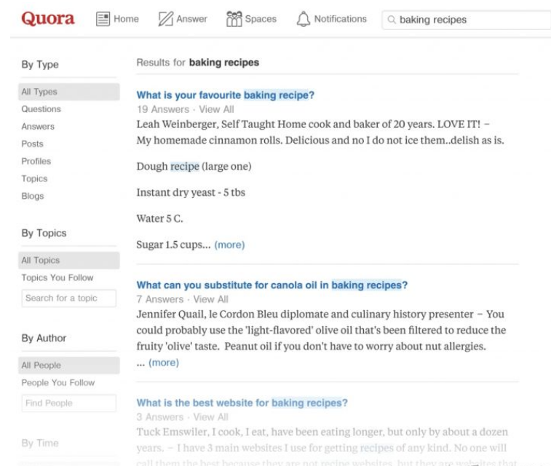
Task: Expand (more) on Jennifer Quail's answer
Action: tap(163, 362)
